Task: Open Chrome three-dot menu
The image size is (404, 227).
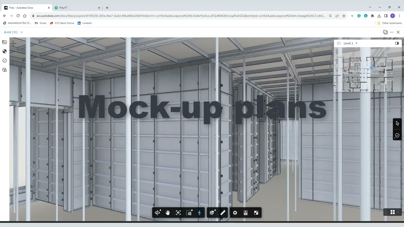Action: coord(399,16)
